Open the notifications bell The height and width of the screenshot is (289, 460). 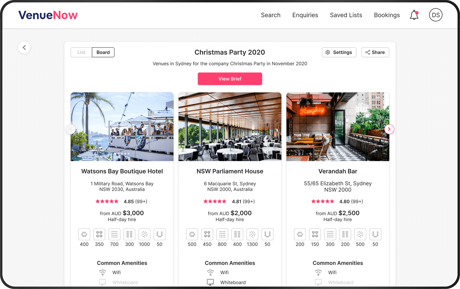pyautogui.click(x=414, y=15)
